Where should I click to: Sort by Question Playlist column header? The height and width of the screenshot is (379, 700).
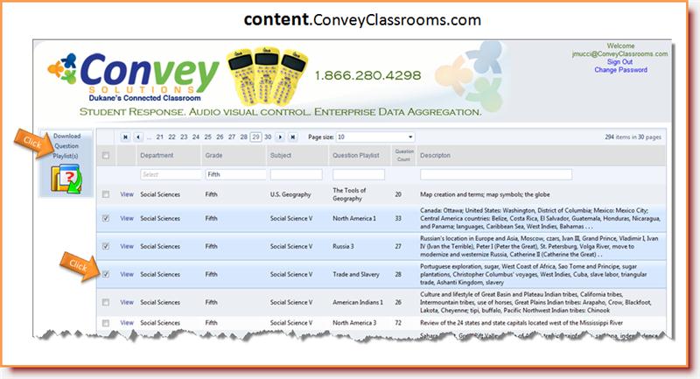(x=356, y=155)
